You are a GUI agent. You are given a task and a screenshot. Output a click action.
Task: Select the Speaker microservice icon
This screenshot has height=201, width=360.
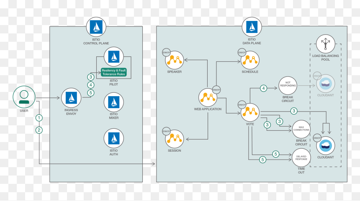coord(175,60)
